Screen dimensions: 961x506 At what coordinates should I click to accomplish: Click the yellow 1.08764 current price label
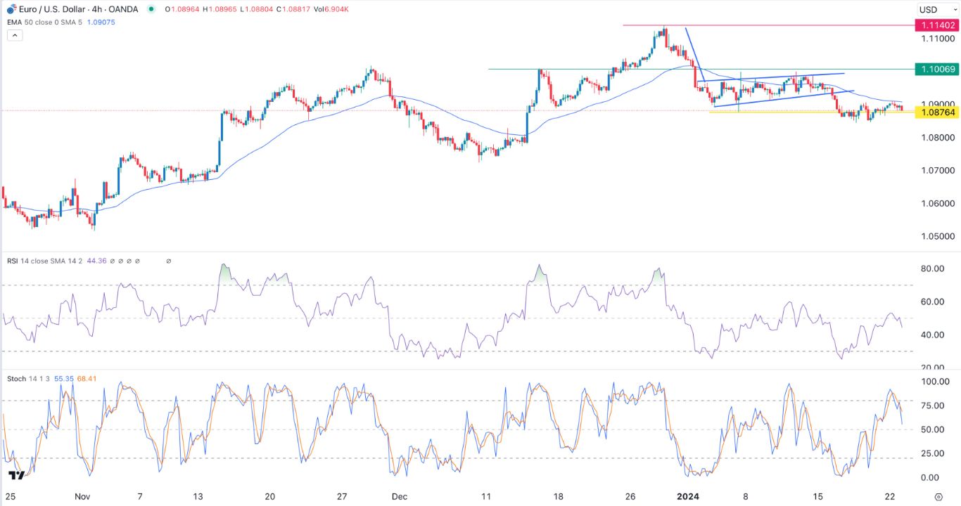click(938, 112)
